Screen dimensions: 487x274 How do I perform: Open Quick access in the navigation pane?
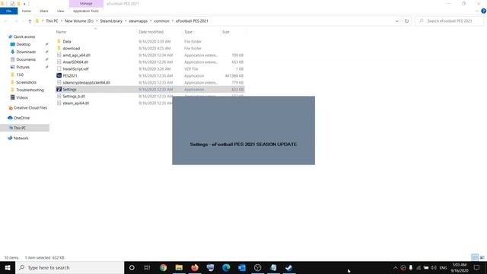24,37
